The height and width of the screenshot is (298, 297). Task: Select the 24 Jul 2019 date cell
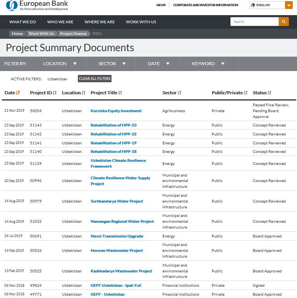tap(14, 236)
